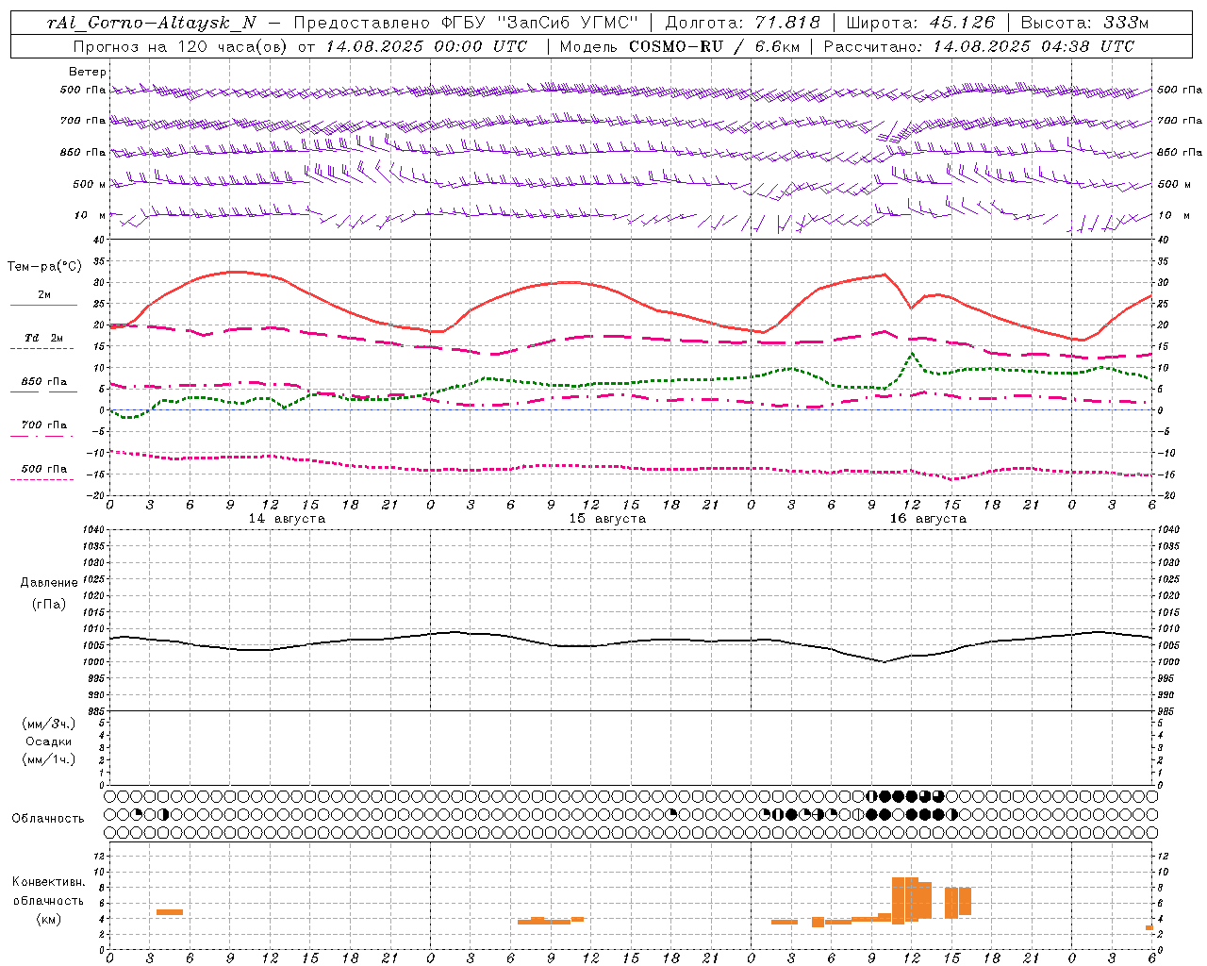The height and width of the screenshot is (966, 1207).
Task: Click the Тем-ра(°C) axis title
Action: tap(44, 267)
